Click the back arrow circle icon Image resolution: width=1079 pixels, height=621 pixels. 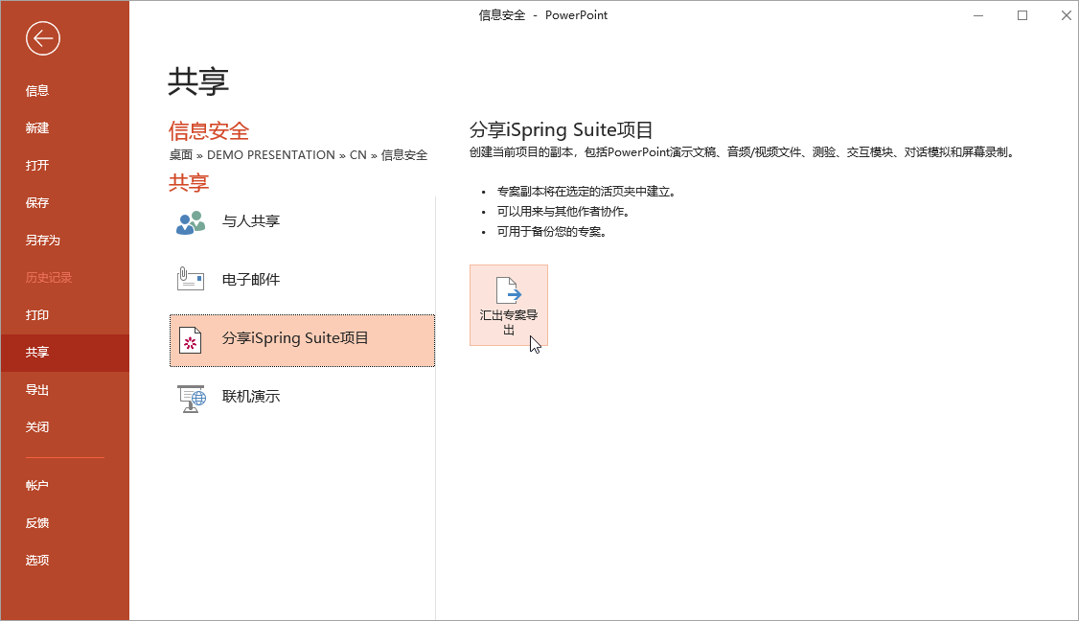tap(43, 38)
